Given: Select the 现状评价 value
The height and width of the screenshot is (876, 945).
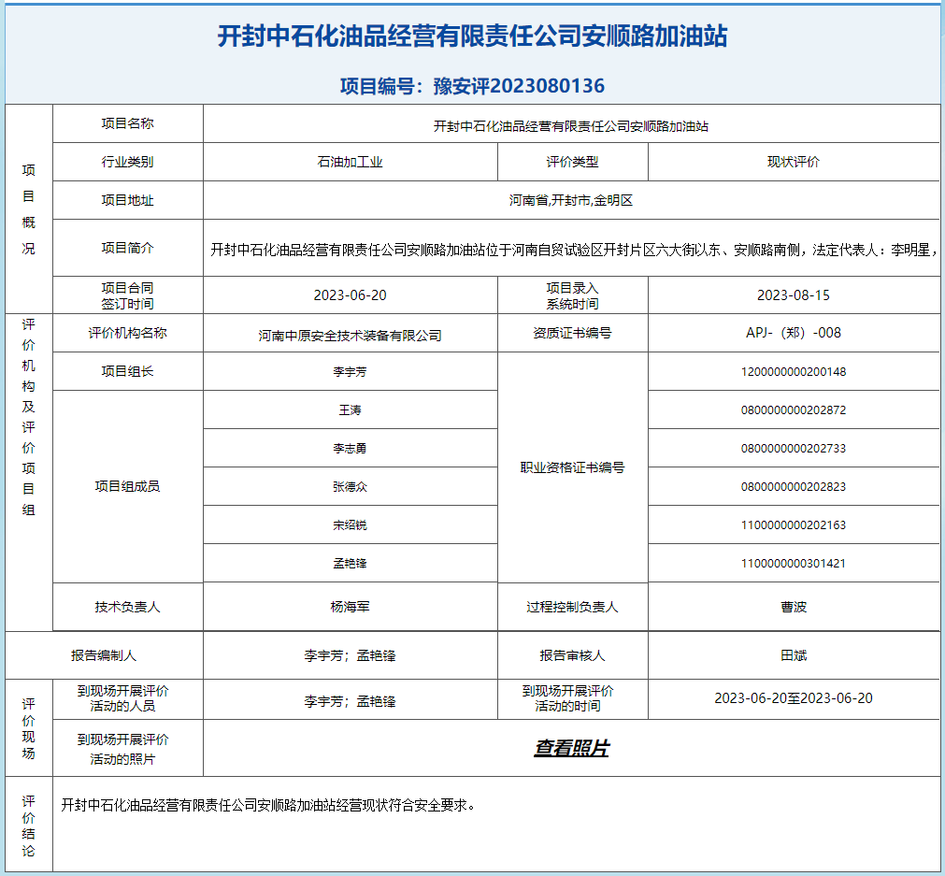Looking at the screenshot, I should click(x=794, y=162).
